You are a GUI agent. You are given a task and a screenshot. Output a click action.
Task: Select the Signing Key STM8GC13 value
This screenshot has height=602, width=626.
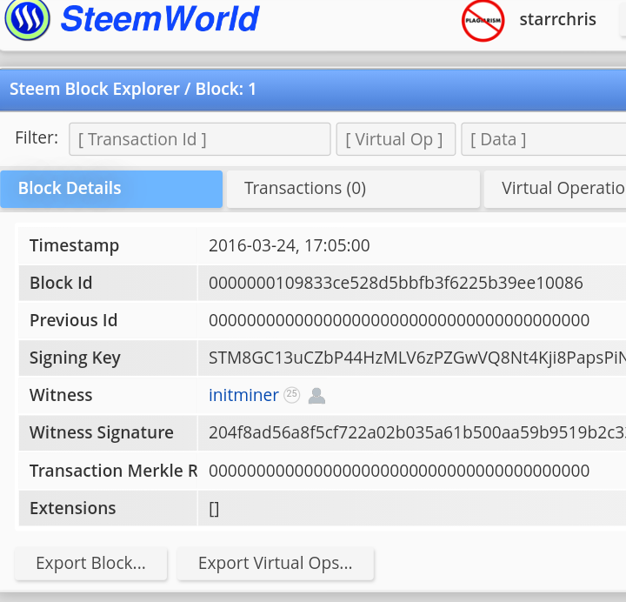417,358
